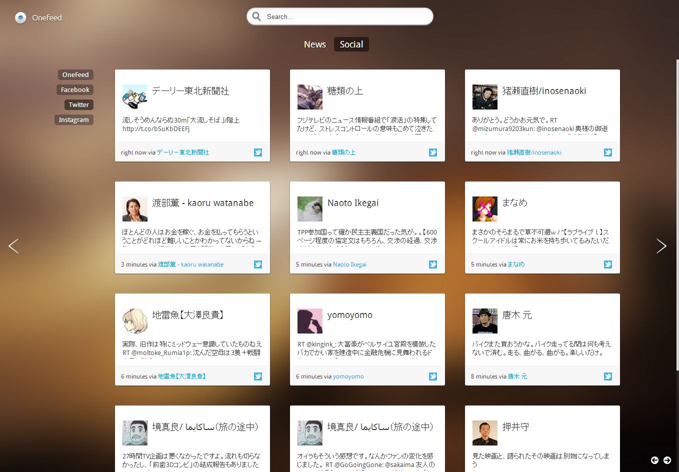Image resolution: width=679 pixels, height=472 pixels.
Task: Open Twitter icon on デーリー東北新聞社 card
Action: pyautogui.click(x=258, y=152)
